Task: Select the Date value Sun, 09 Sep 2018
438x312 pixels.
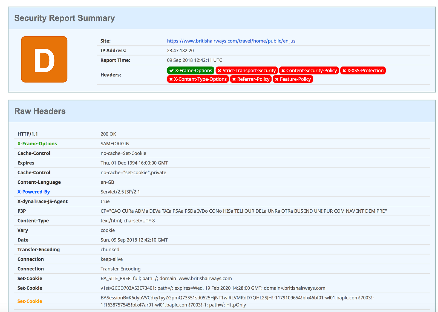Action: click(134, 240)
